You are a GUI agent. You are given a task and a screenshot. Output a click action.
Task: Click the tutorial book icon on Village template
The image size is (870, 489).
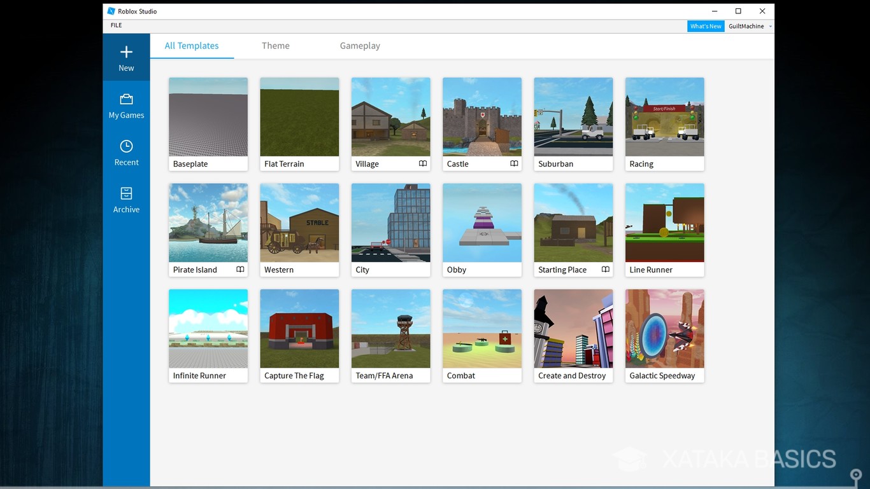[422, 163]
